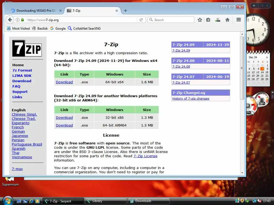This screenshot has height=205, width=274.
Task: Go to the home page icon
Action: coord(227,20)
